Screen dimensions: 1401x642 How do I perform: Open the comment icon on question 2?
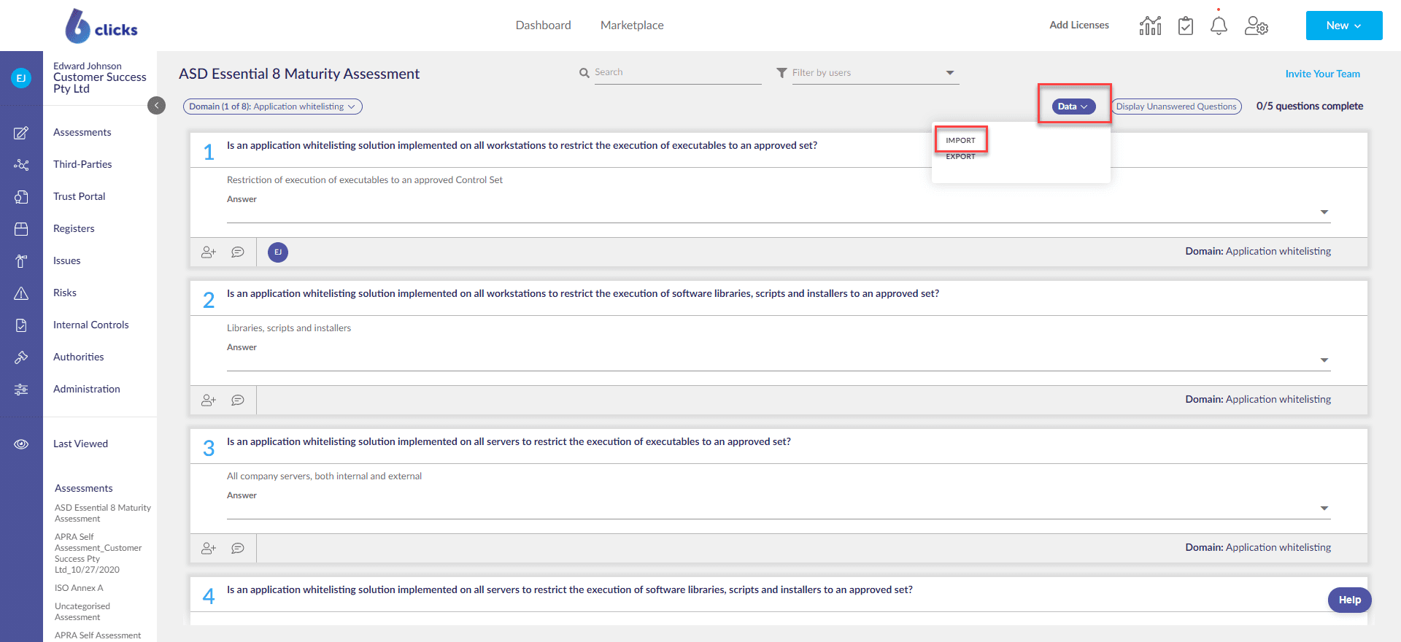pos(238,401)
